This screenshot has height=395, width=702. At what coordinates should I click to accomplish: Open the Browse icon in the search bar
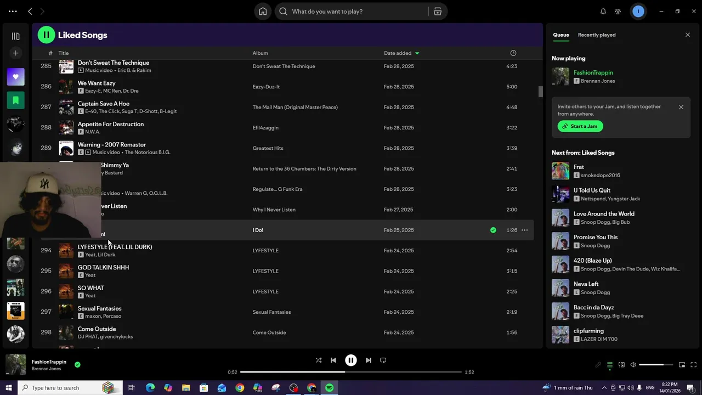click(438, 12)
